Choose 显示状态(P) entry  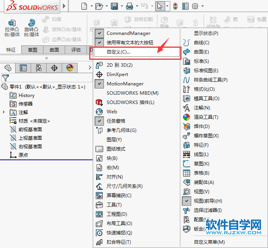(x=224, y=33)
